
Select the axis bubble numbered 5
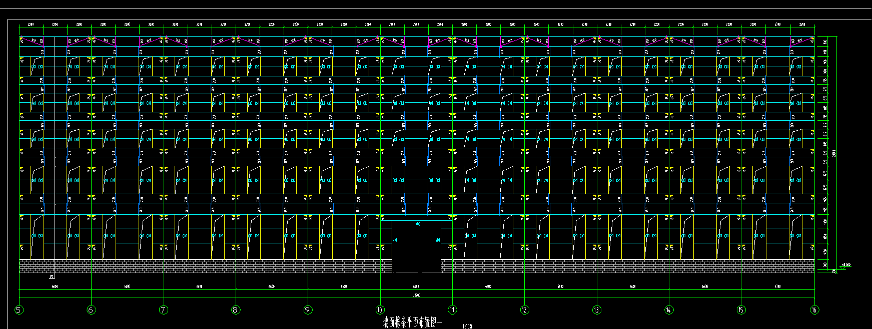coord(19,310)
